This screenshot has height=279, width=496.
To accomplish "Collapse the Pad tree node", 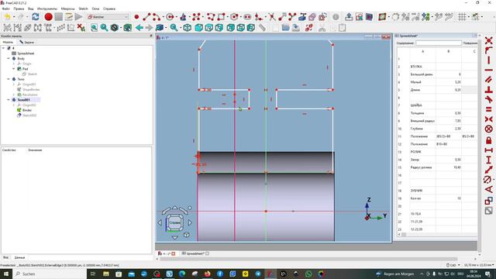I will [x=14, y=69].
